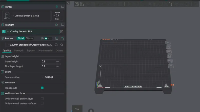
Task: Click the Precise wall label
Action: 11,88
